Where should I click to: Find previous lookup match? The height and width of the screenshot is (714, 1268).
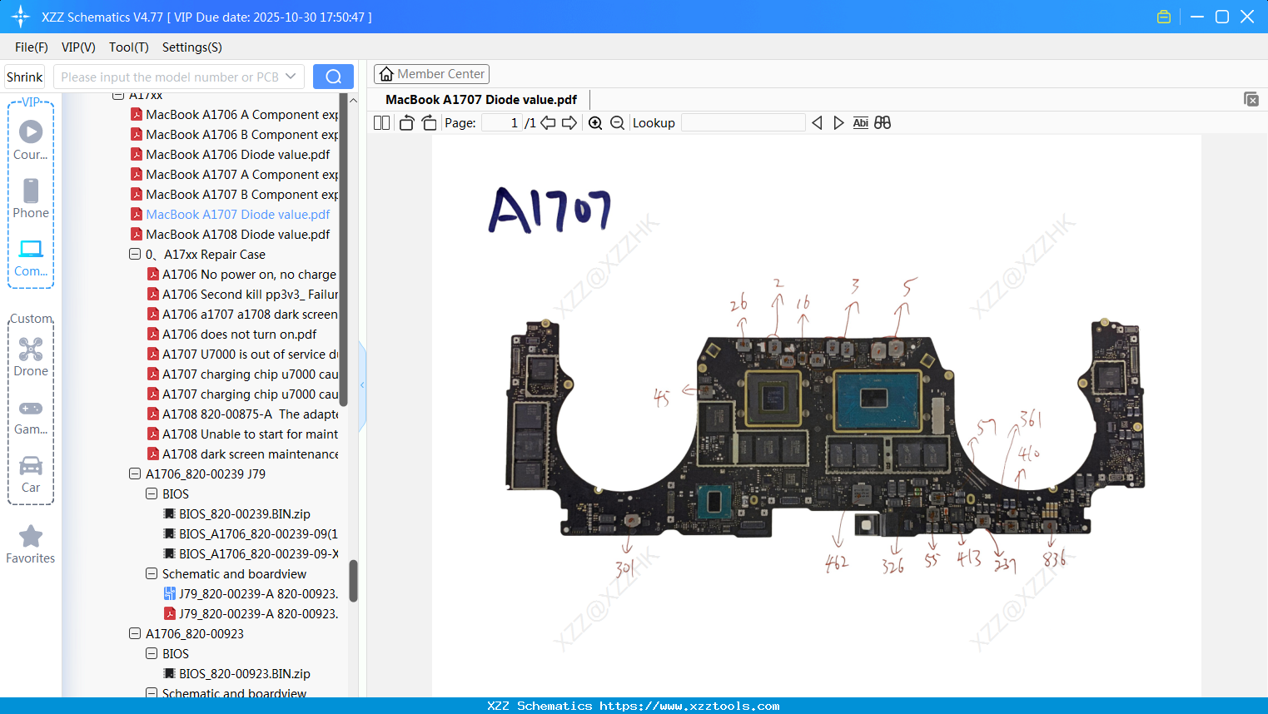[817, 123]
